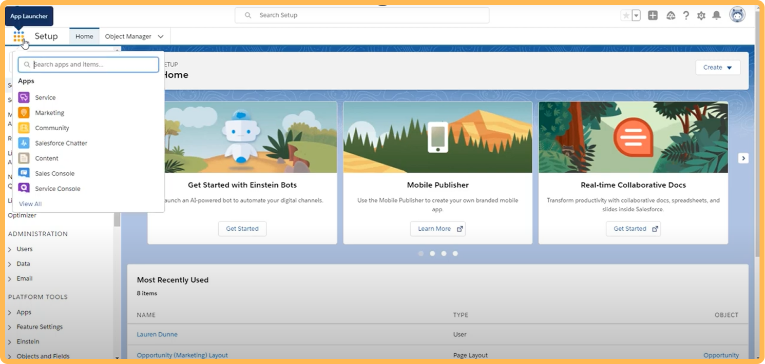765x364 pixels.
Task: Open the Notifications bell icon
Action: pos(717,15)
